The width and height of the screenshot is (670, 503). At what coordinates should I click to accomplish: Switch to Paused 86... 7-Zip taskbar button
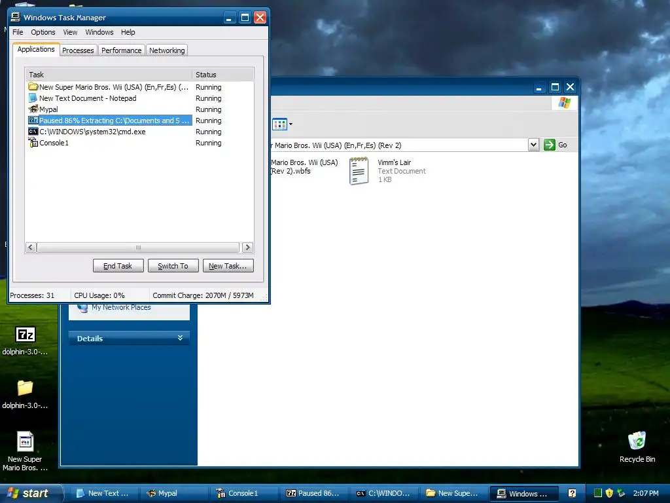[x=314, y=493]
